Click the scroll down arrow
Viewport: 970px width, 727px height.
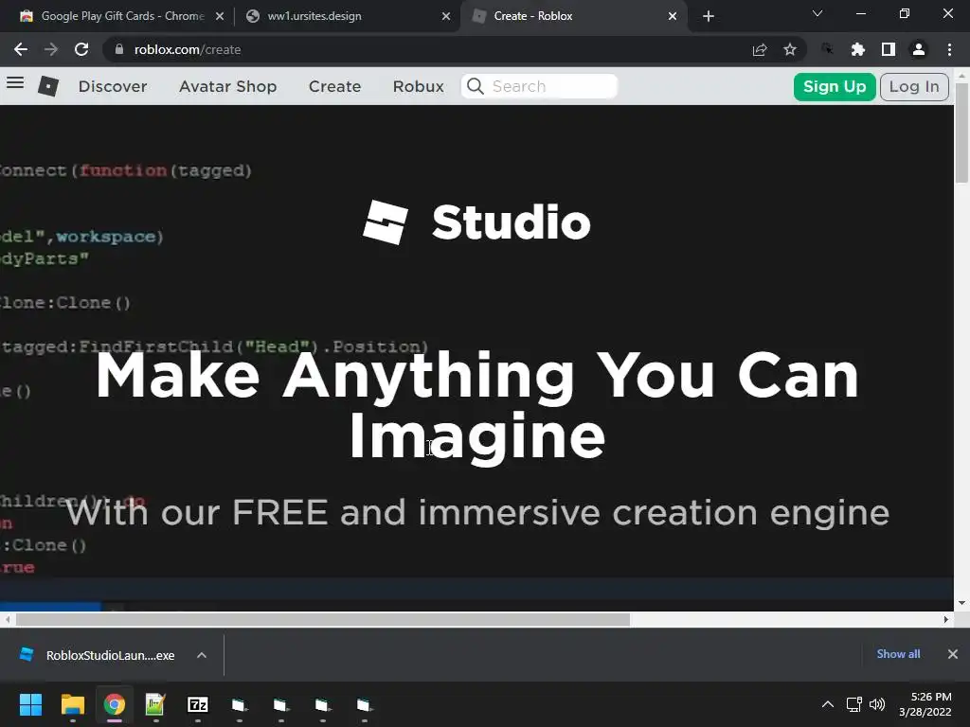click(961, 603)
